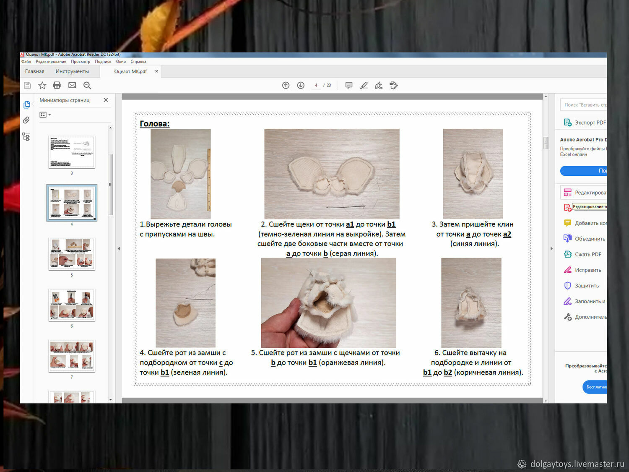
Task: Click the Добавить комментарий yellow icon
Action: click(568, 223)
